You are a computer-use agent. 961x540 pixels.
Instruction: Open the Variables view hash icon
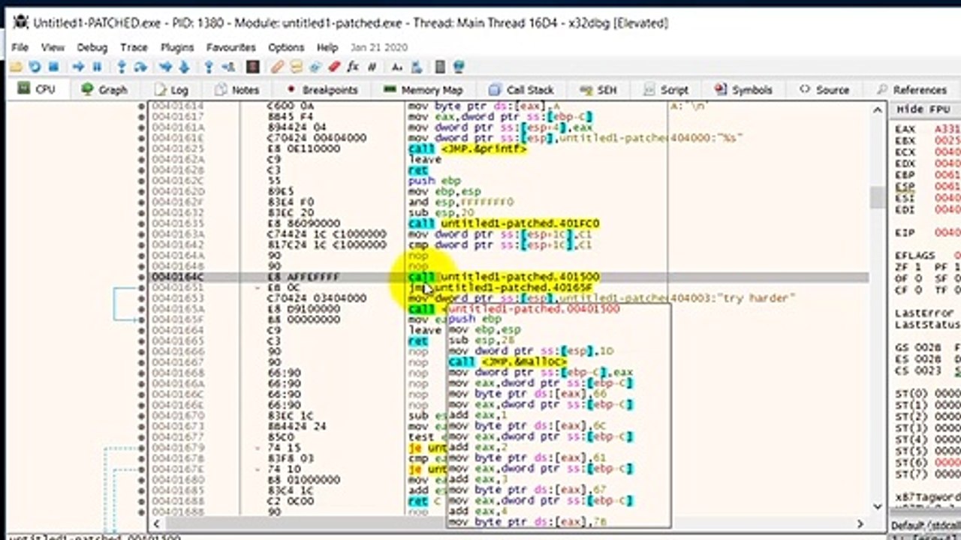coord(372,67)
